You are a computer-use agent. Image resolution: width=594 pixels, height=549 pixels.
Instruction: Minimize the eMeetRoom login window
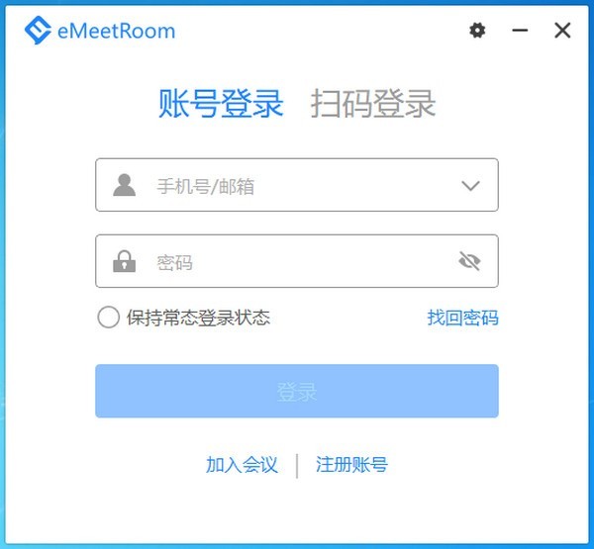click(x=520, y=31)
